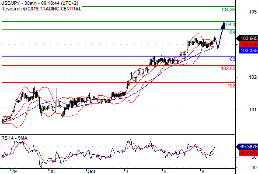Click the 102 price axis tick label
Screen dimensions: 258x174
(253, 77)
